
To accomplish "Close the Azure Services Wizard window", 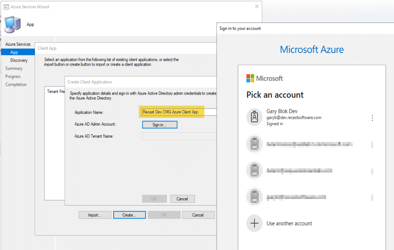I will (x=256, y=7).
